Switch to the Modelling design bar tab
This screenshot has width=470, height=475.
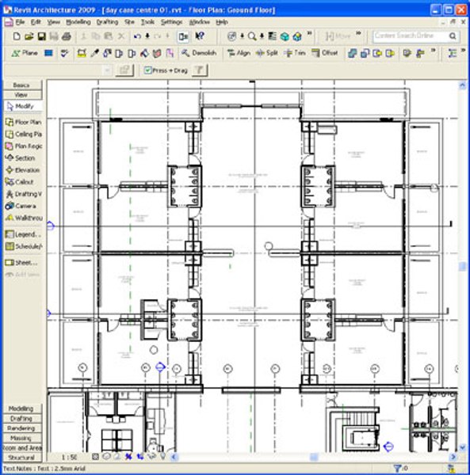click(x=22, y=408)
